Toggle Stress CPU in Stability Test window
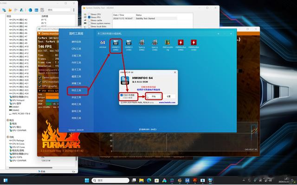297x185 pixels. tap(89, 14)
